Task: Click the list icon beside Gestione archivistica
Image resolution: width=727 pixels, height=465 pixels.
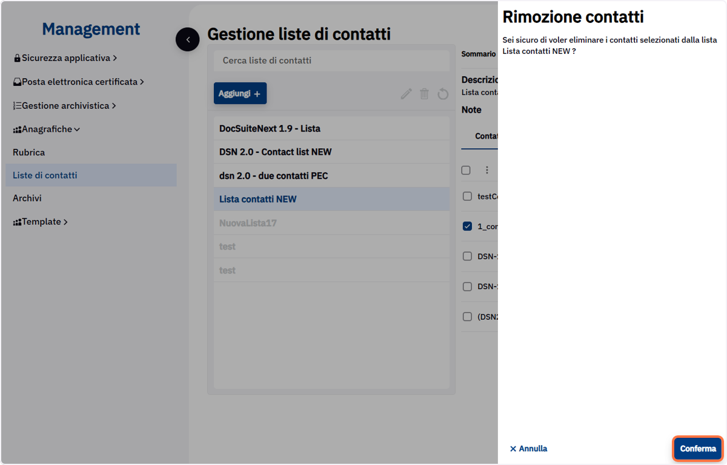Action: (x=17, y=106)
